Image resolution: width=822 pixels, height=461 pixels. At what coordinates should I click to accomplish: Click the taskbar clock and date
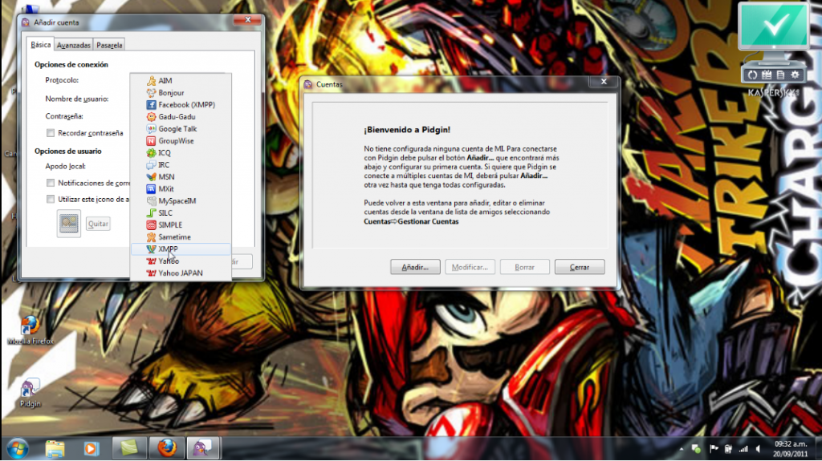point(791,449)
